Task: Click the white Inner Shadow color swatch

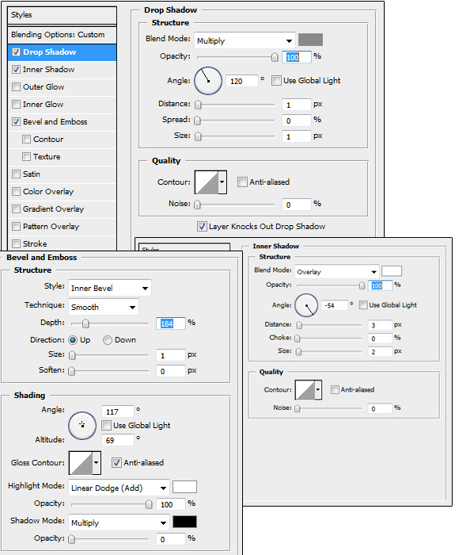Action: tap(392, 271)
